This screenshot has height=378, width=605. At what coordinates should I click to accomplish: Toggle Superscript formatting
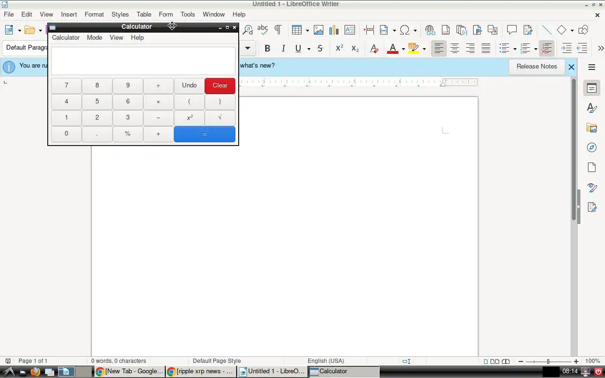[339, 48]
